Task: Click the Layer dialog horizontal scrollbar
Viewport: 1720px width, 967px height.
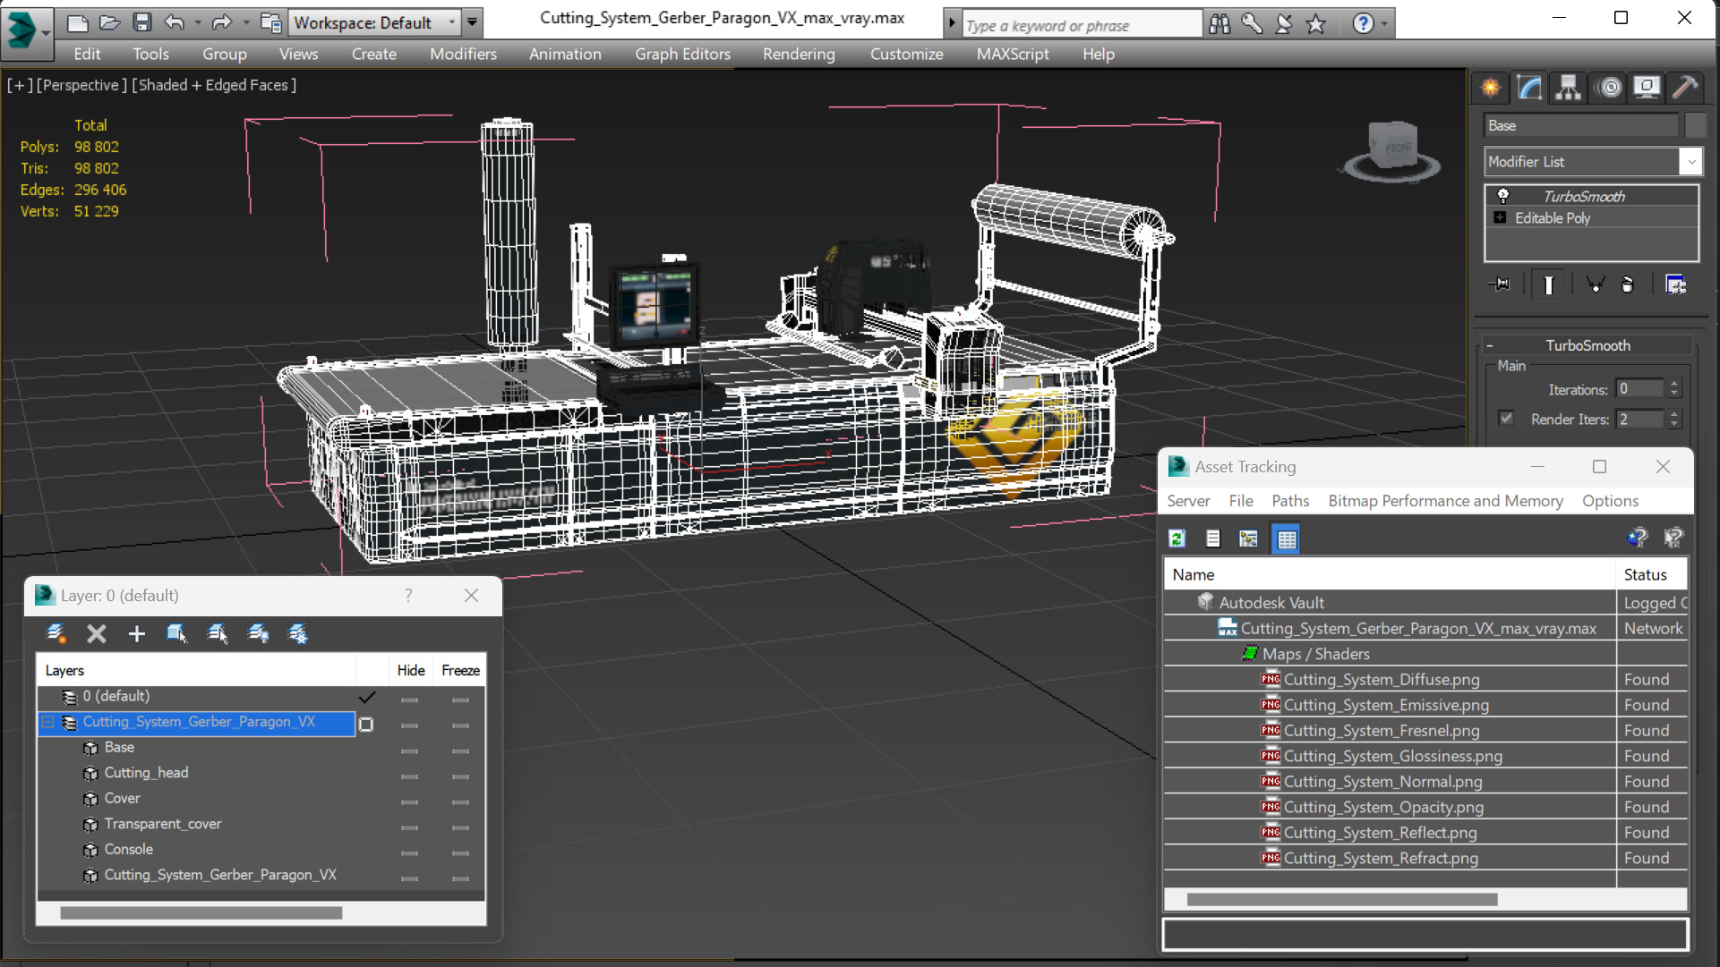Action: tap(201, 913)
